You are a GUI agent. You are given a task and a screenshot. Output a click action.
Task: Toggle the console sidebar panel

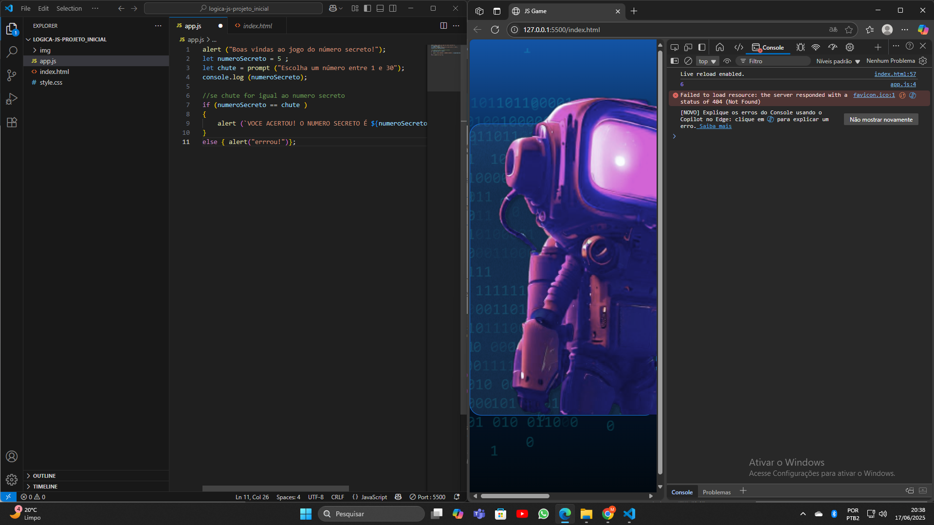(675, 61)
